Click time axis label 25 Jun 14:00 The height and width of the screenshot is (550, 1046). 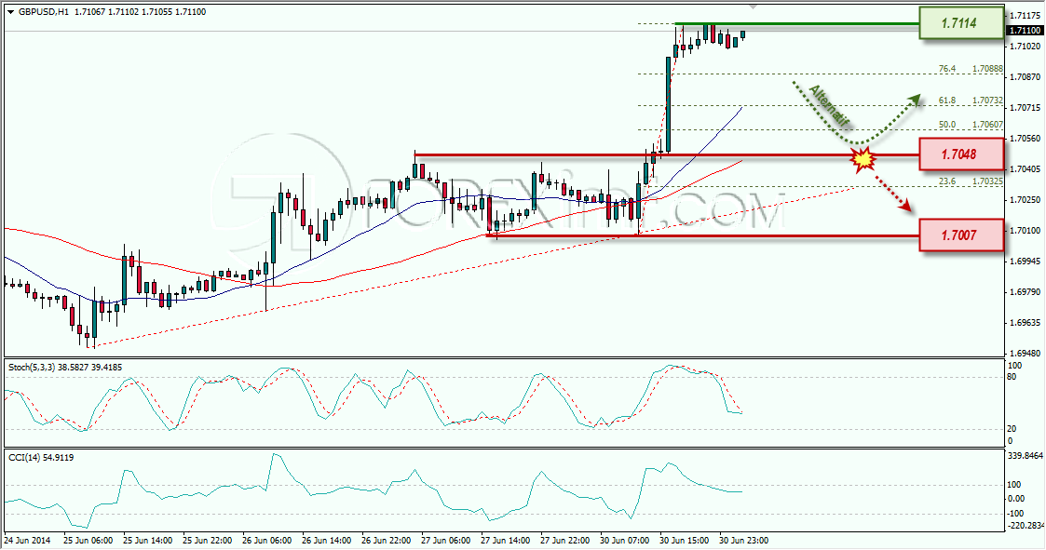coord(147,540)
